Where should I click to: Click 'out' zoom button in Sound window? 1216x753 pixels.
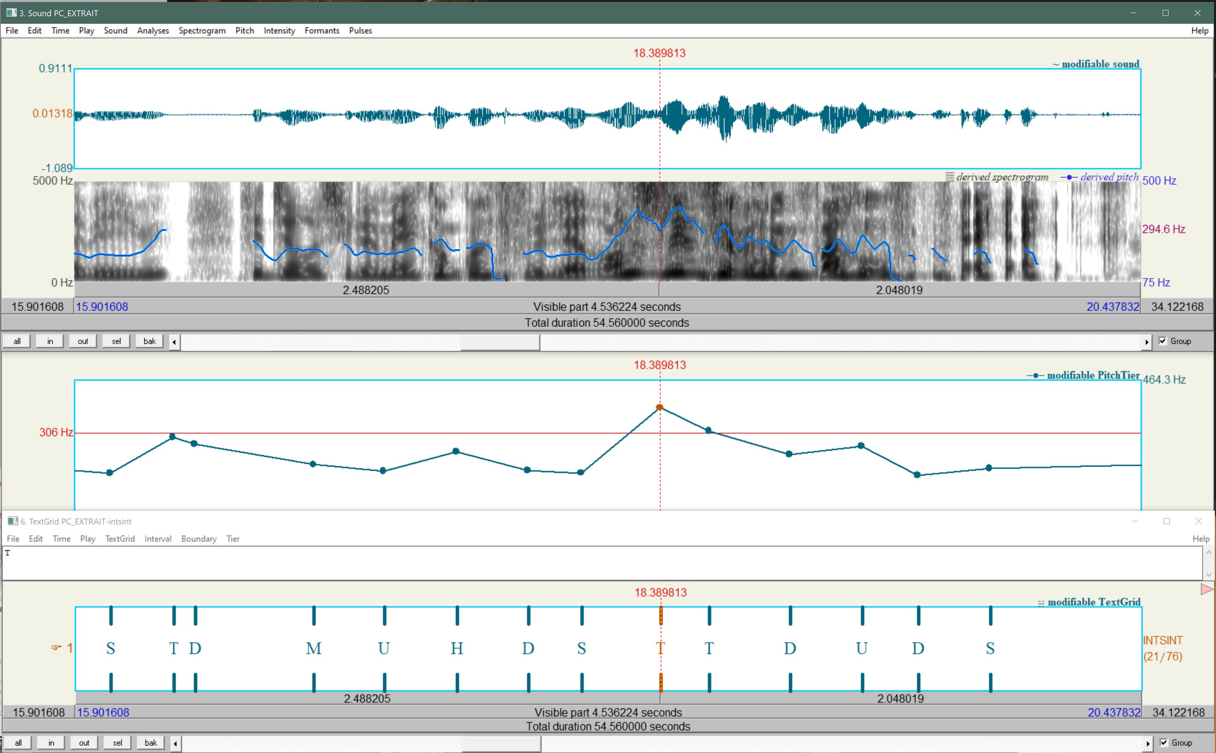pos(83,341)
